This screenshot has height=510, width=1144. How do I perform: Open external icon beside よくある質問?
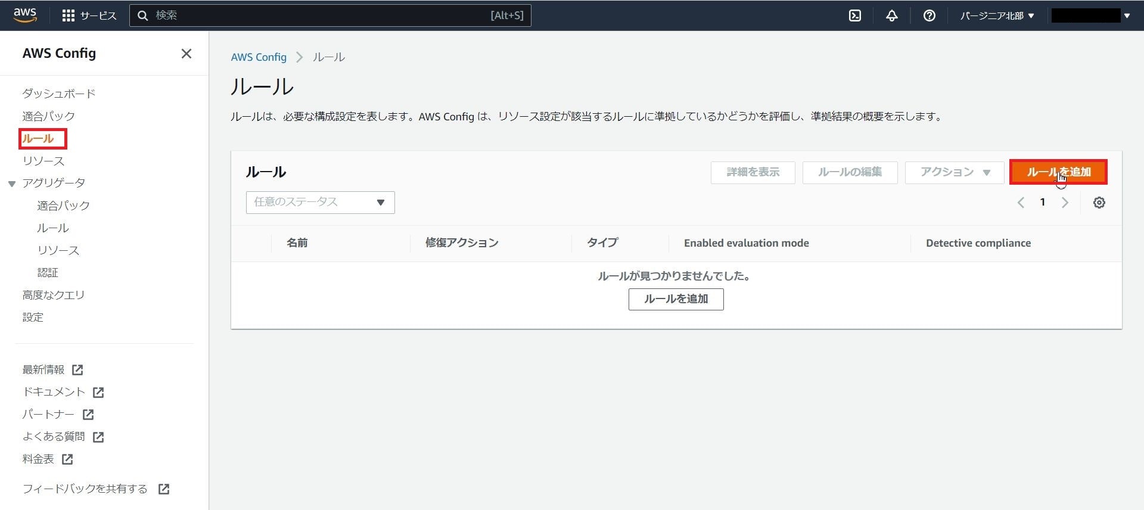[x=98, y=437]
